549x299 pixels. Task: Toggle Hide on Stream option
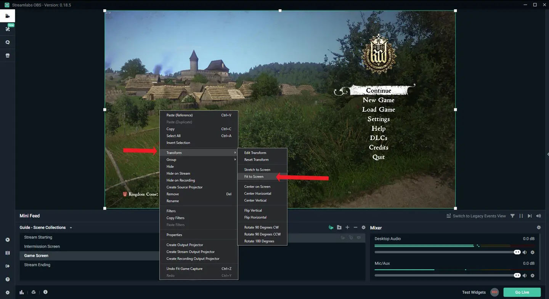199,173
